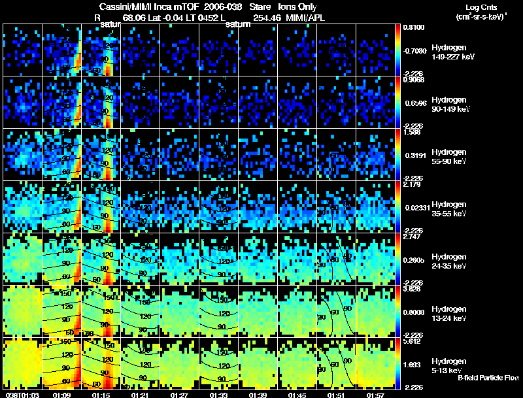523x398 pixels.
Task: Click the '2.179' colorbar value
Action: [x=412, y=184]
